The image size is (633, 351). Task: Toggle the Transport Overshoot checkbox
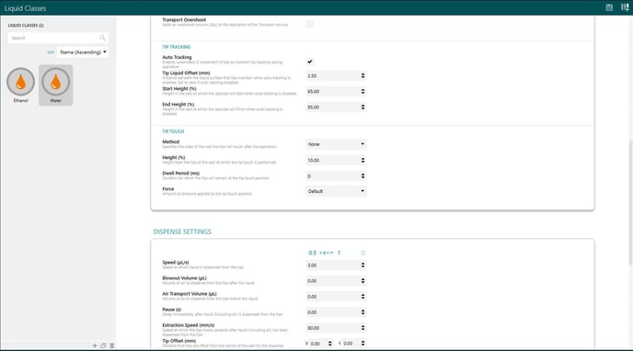tap(310, 24)
